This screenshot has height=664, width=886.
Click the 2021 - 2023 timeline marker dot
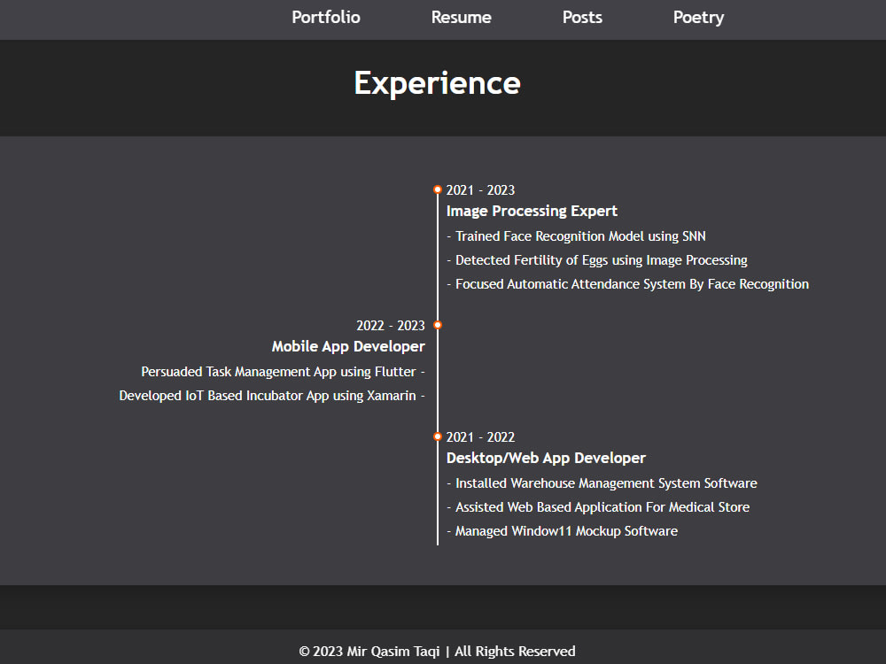click(438, 189)
